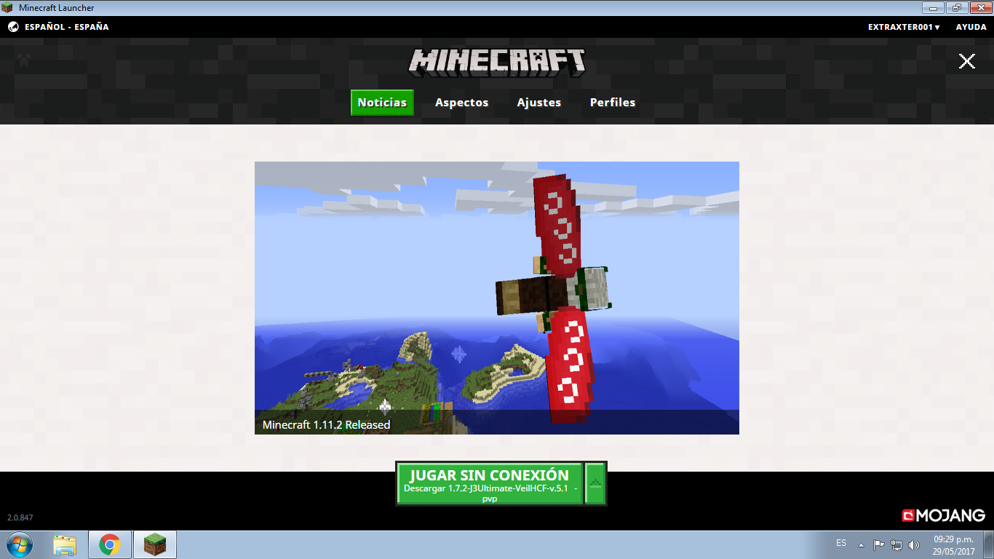994x559 pixels.
Task: Switch to the Noticias tab
Action: click(382, 103)
